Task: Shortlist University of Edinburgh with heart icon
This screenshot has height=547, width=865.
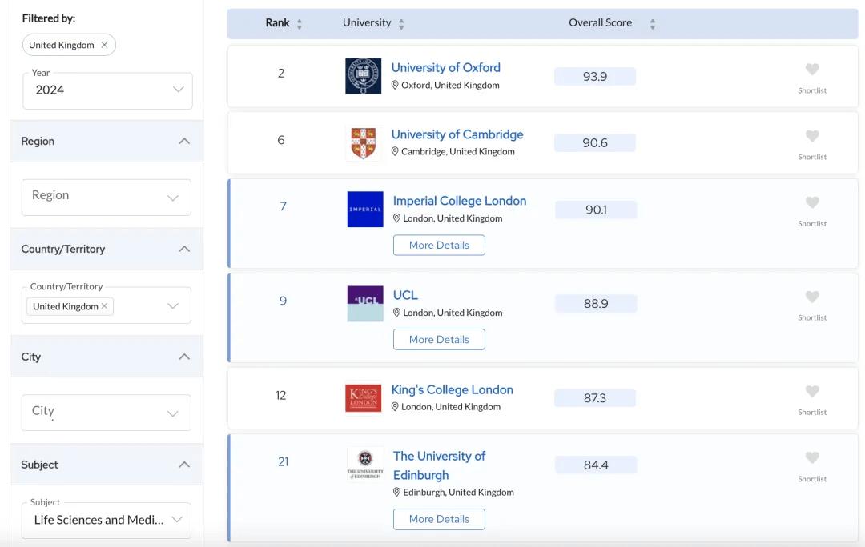Action: click(811, 457)
